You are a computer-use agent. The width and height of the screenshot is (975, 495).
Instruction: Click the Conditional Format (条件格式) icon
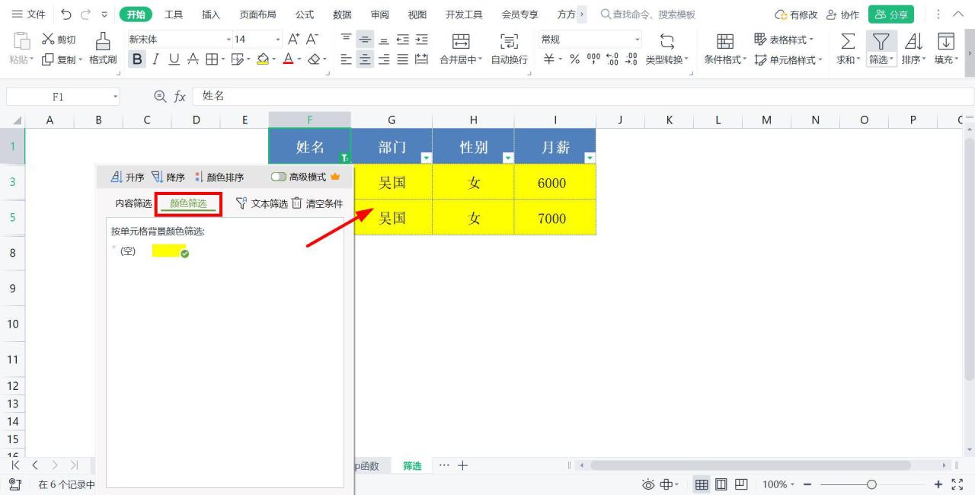[x=725, y=42]
